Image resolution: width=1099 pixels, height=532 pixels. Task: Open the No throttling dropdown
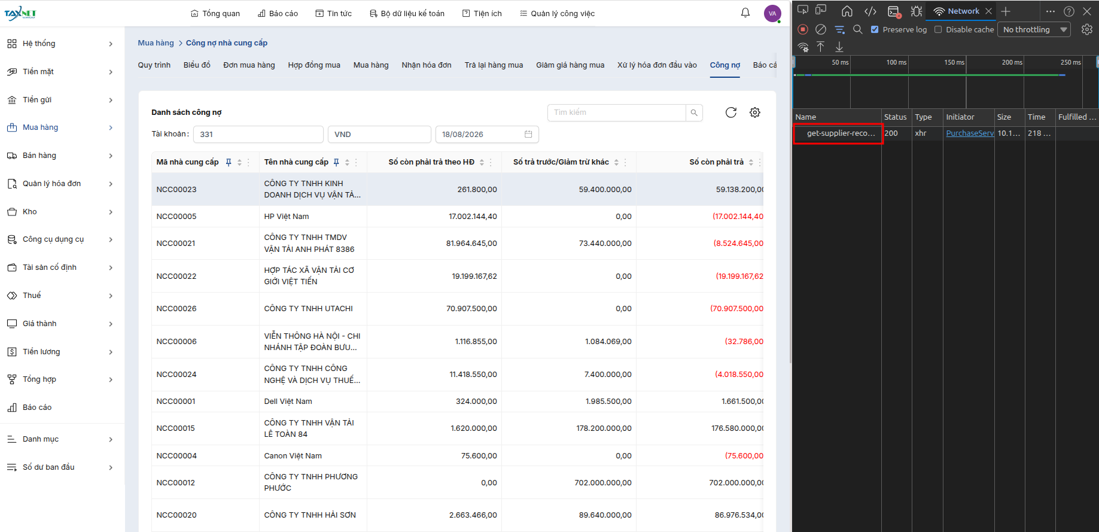[1034, 29]
